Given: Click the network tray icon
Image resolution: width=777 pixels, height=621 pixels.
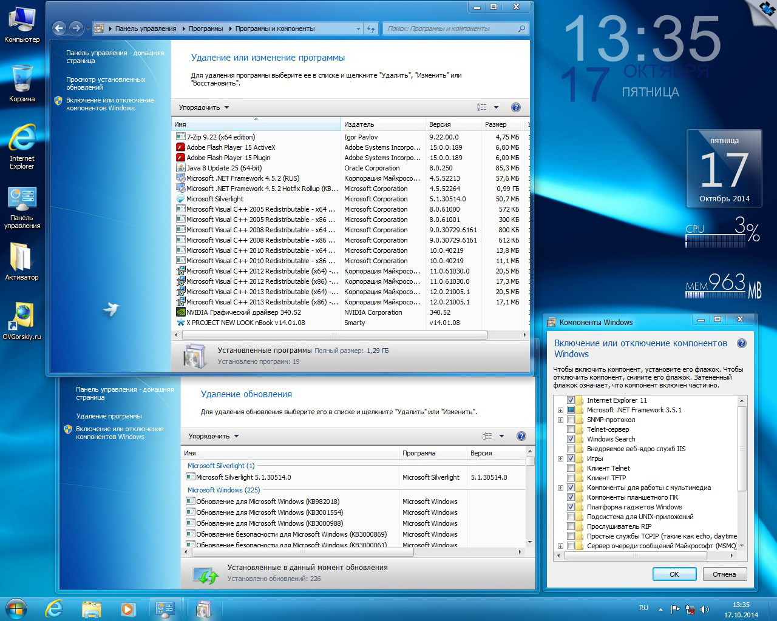Looking at the screenshot, I should point(690,609).
